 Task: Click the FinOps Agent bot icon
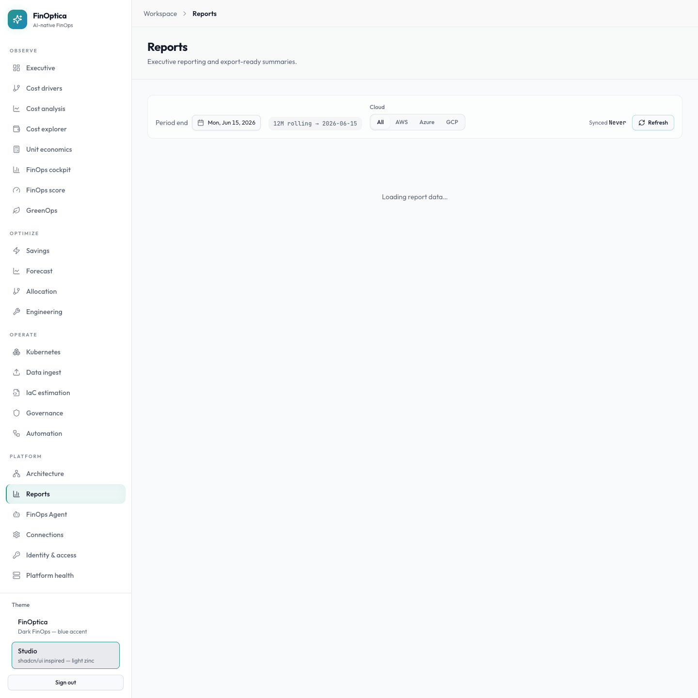click(x=16, y=514)
